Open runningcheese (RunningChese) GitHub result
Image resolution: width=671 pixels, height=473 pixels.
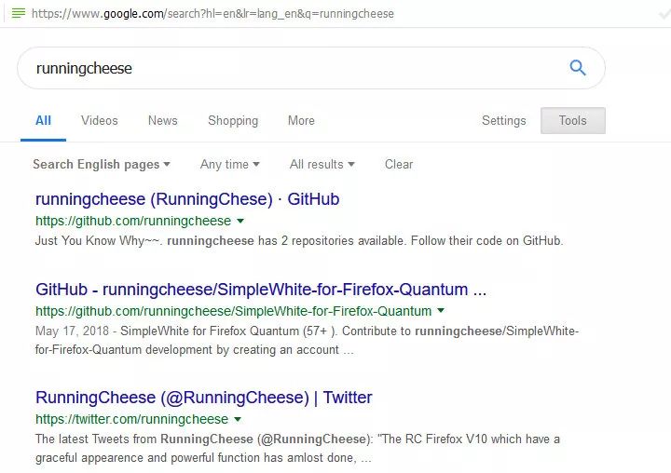tap(187, 199)
